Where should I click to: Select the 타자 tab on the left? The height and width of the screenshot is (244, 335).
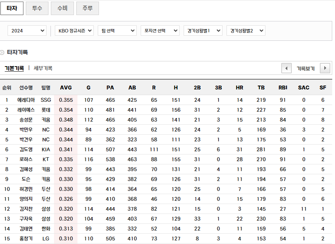click(x=12, y=8)
